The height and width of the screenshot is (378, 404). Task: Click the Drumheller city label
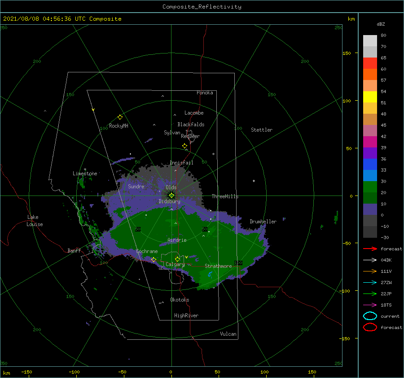click(263, 222)
